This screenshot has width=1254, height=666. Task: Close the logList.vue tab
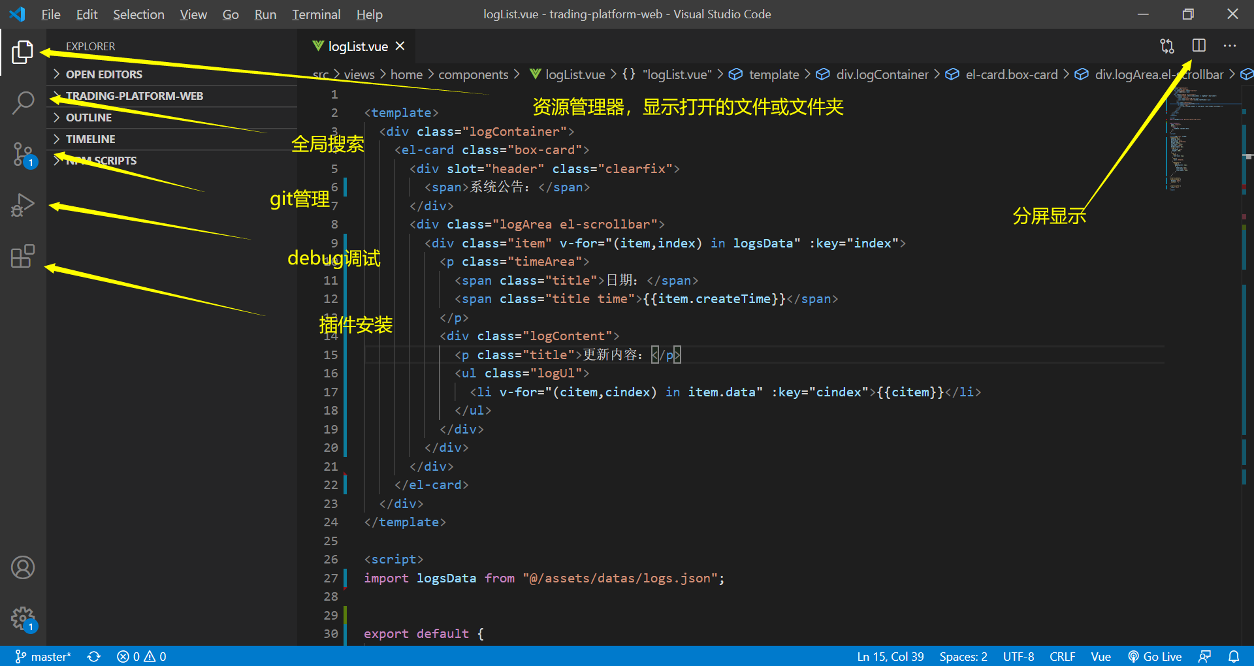click(x=400, y=46)
